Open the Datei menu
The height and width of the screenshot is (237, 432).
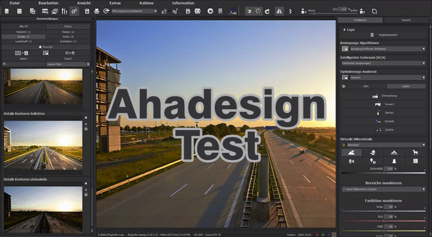(15, 3)
